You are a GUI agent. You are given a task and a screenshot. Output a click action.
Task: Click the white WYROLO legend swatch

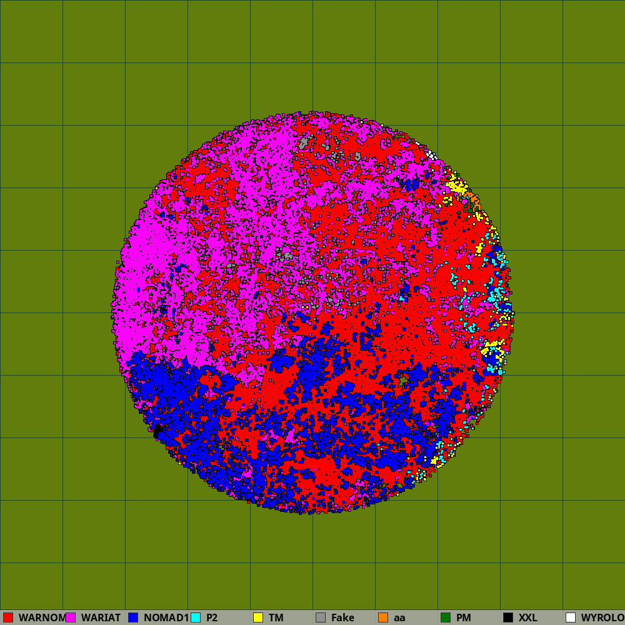pyautogui.click(x=571, y=617)
